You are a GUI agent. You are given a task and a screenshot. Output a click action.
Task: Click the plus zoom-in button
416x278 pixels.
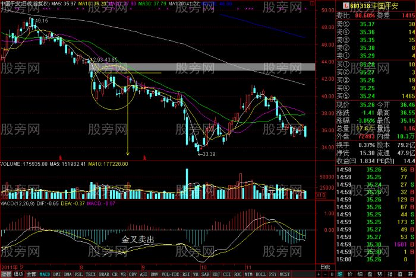point(319,274)
